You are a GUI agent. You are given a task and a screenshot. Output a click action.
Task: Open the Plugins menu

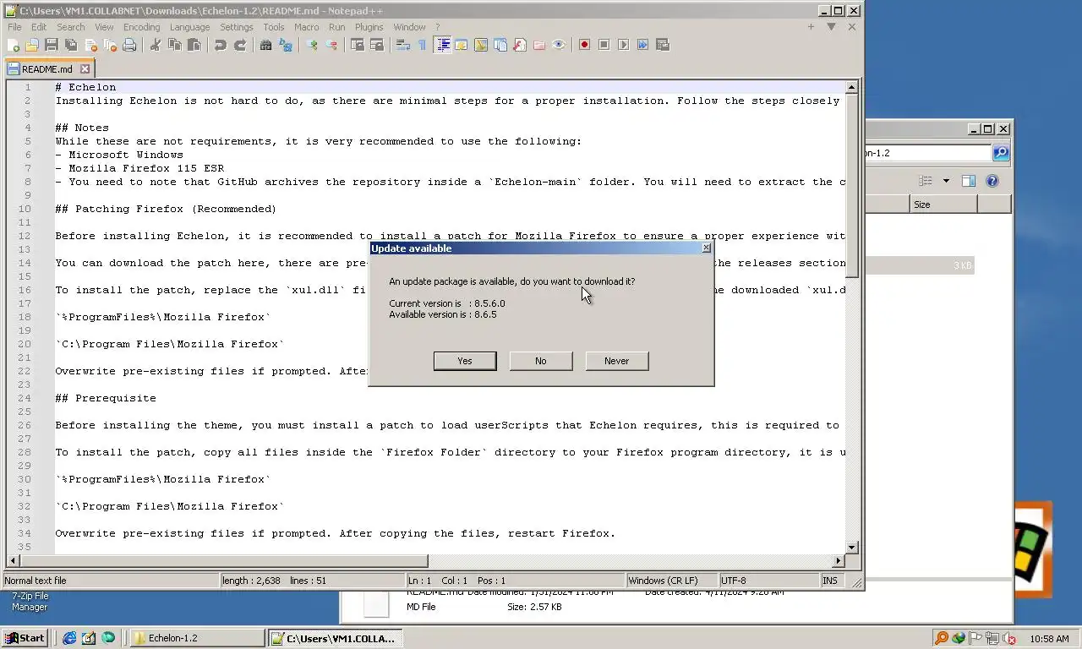coord(369,27)
